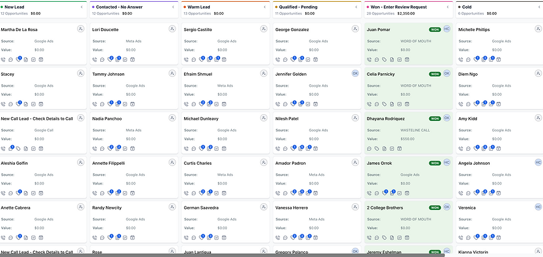This screenshot has width=543, height=257.
Task: Click the WON badge on Celia Parnicky card
Action: [x=435, y=74]
